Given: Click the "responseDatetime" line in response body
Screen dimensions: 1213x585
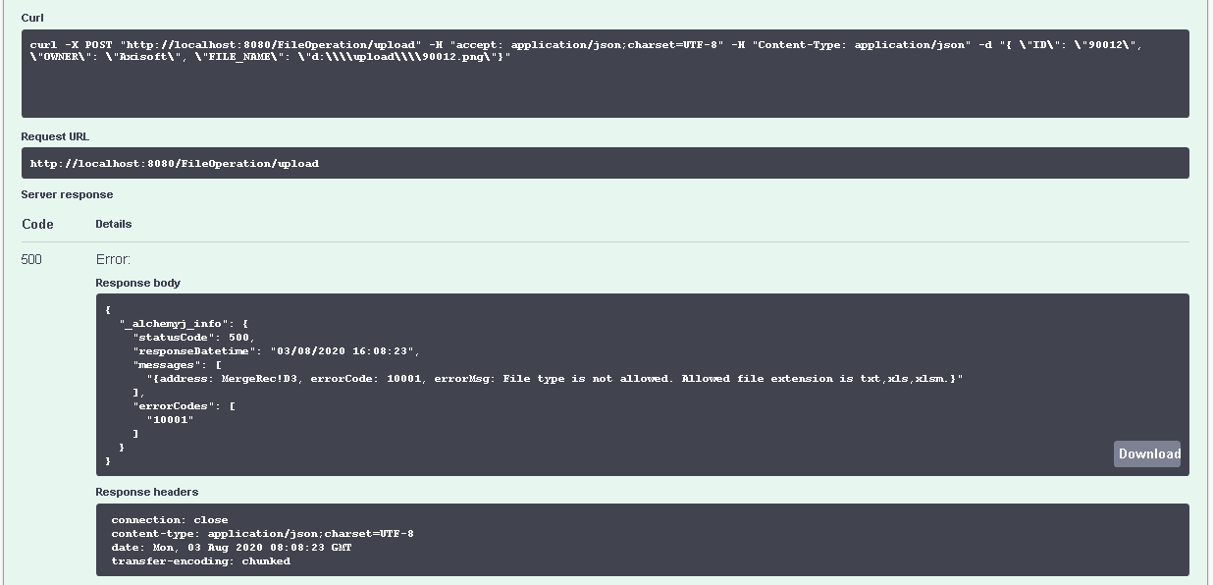Looking at the screenshot, I should click(277, 350).
